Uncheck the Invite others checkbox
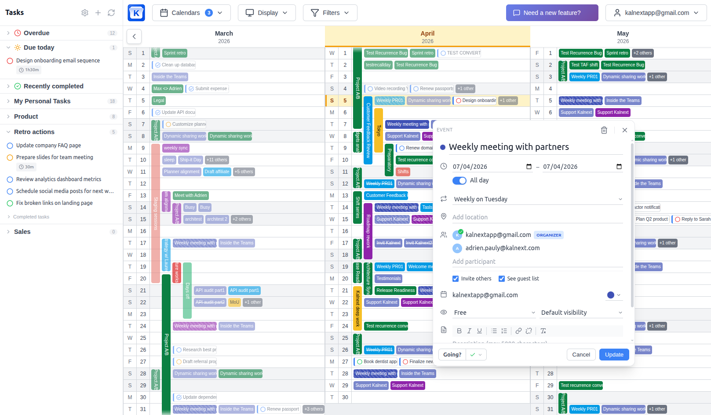 point(456,279)
